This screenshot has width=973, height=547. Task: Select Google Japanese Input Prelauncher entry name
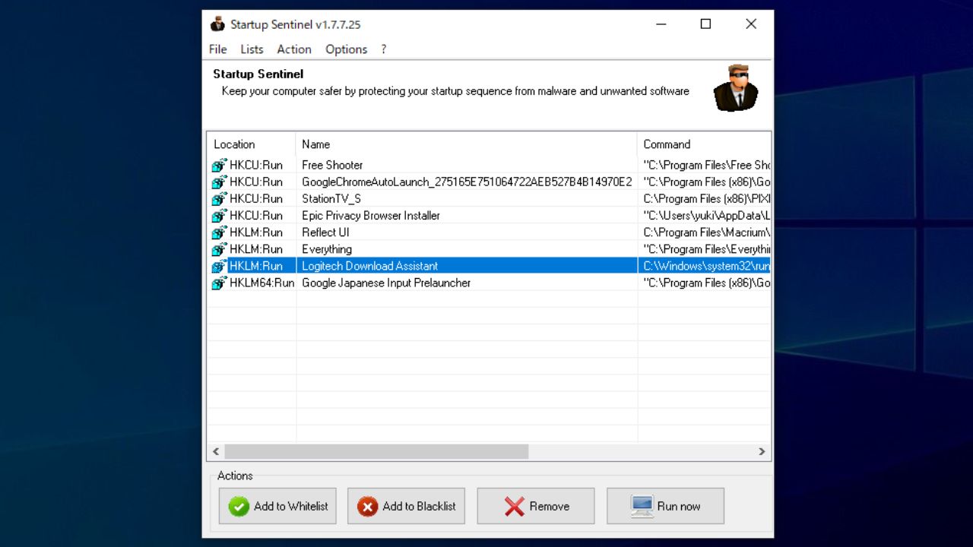tap(386, 282)
